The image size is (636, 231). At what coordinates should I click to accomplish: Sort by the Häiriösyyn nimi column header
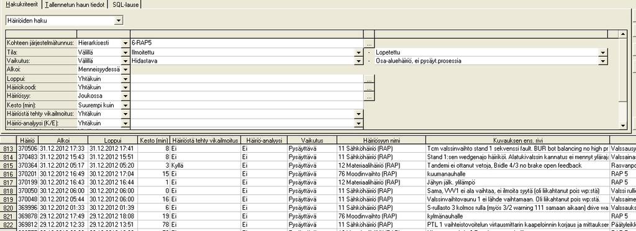click(381, 140)
